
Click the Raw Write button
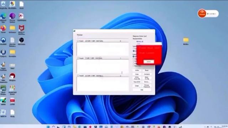coord(137,82)
